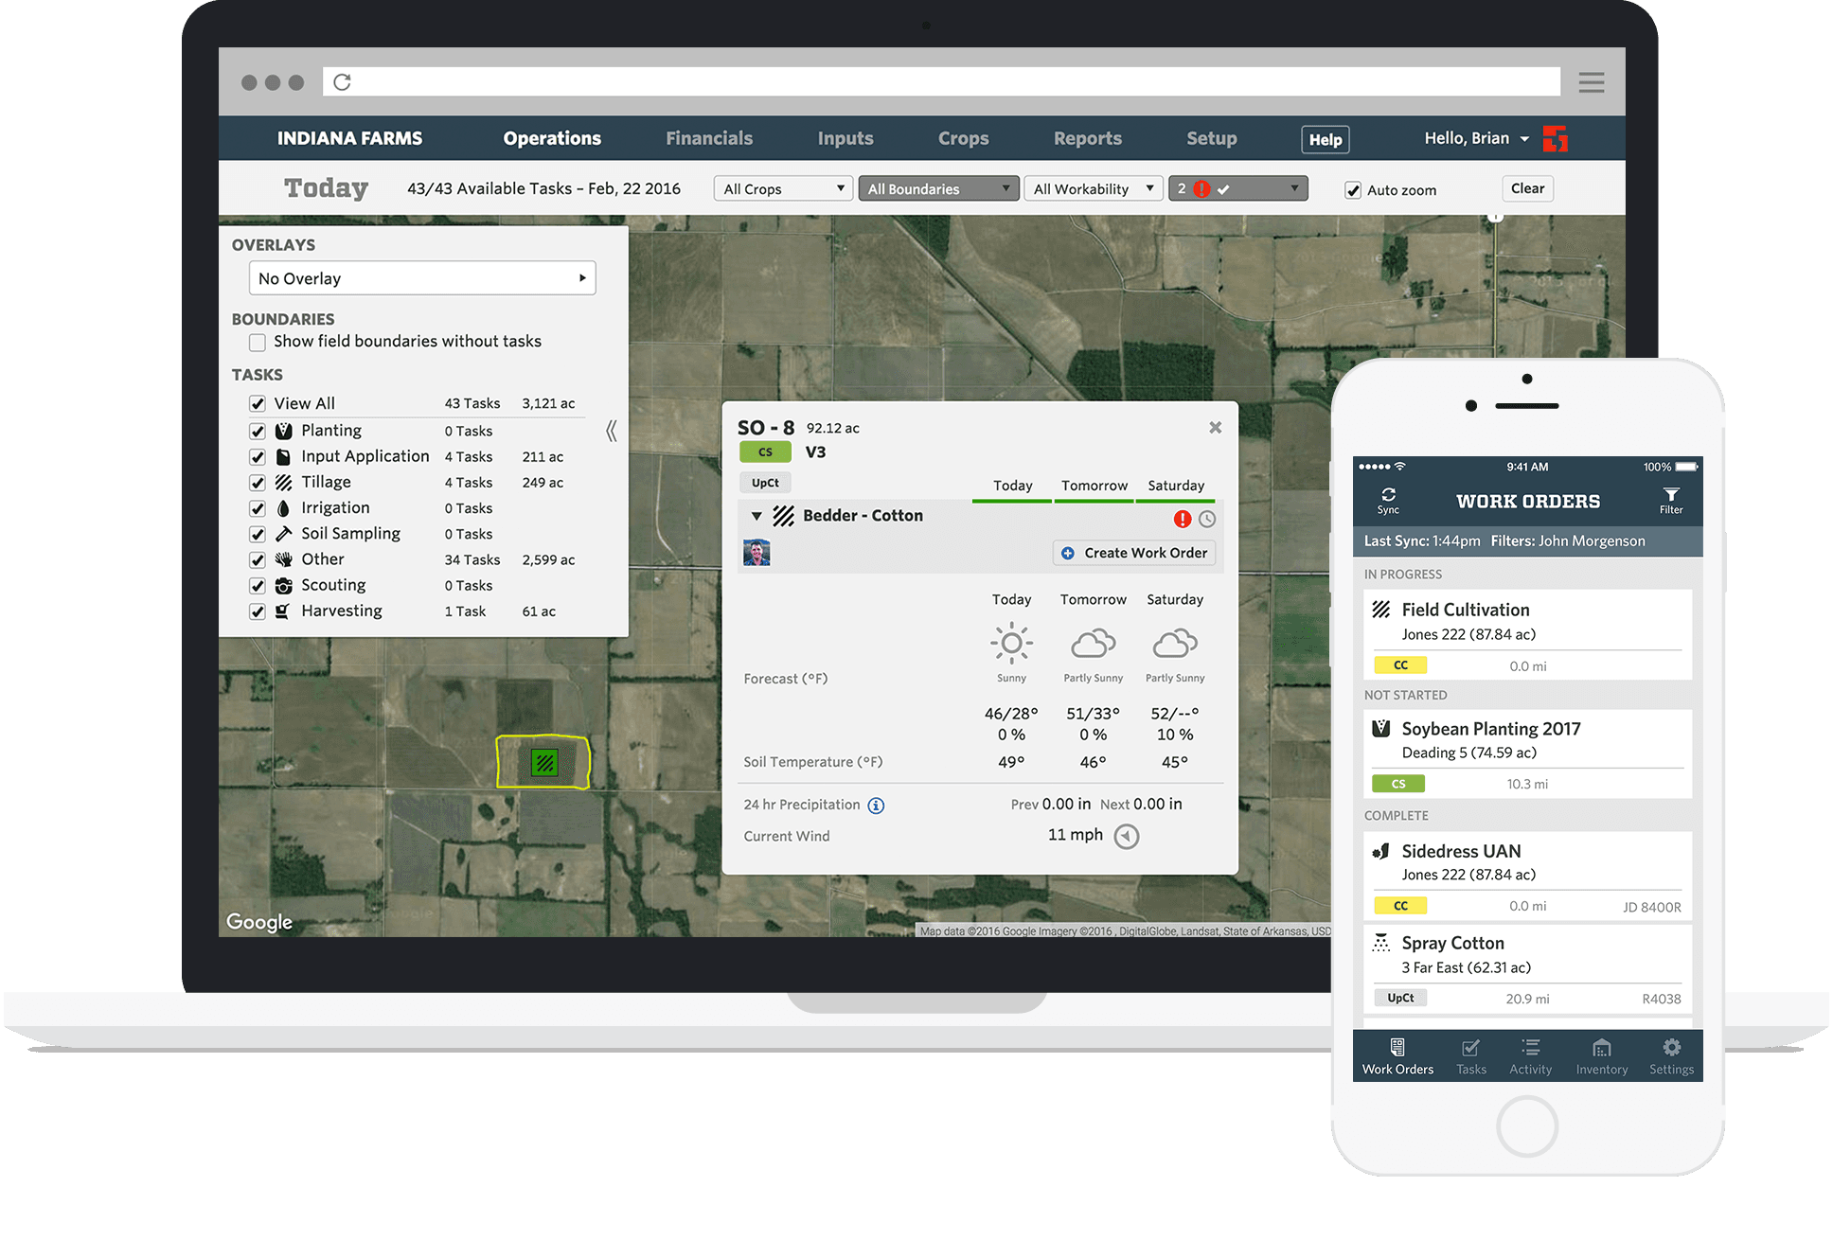Click the browser reload icon
This screenshot has width=1833, height=1240.
coord(343,82)
